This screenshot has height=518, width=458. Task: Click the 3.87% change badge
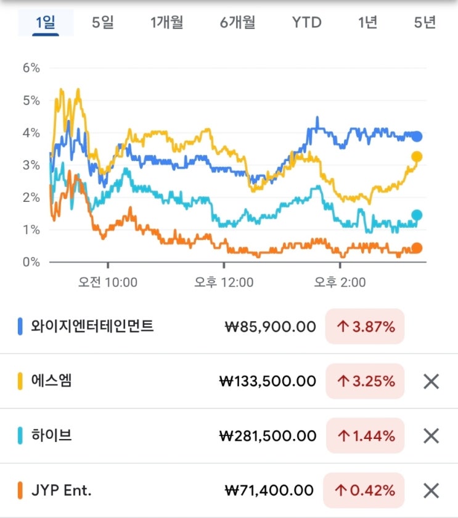click(x=365, y=327)
